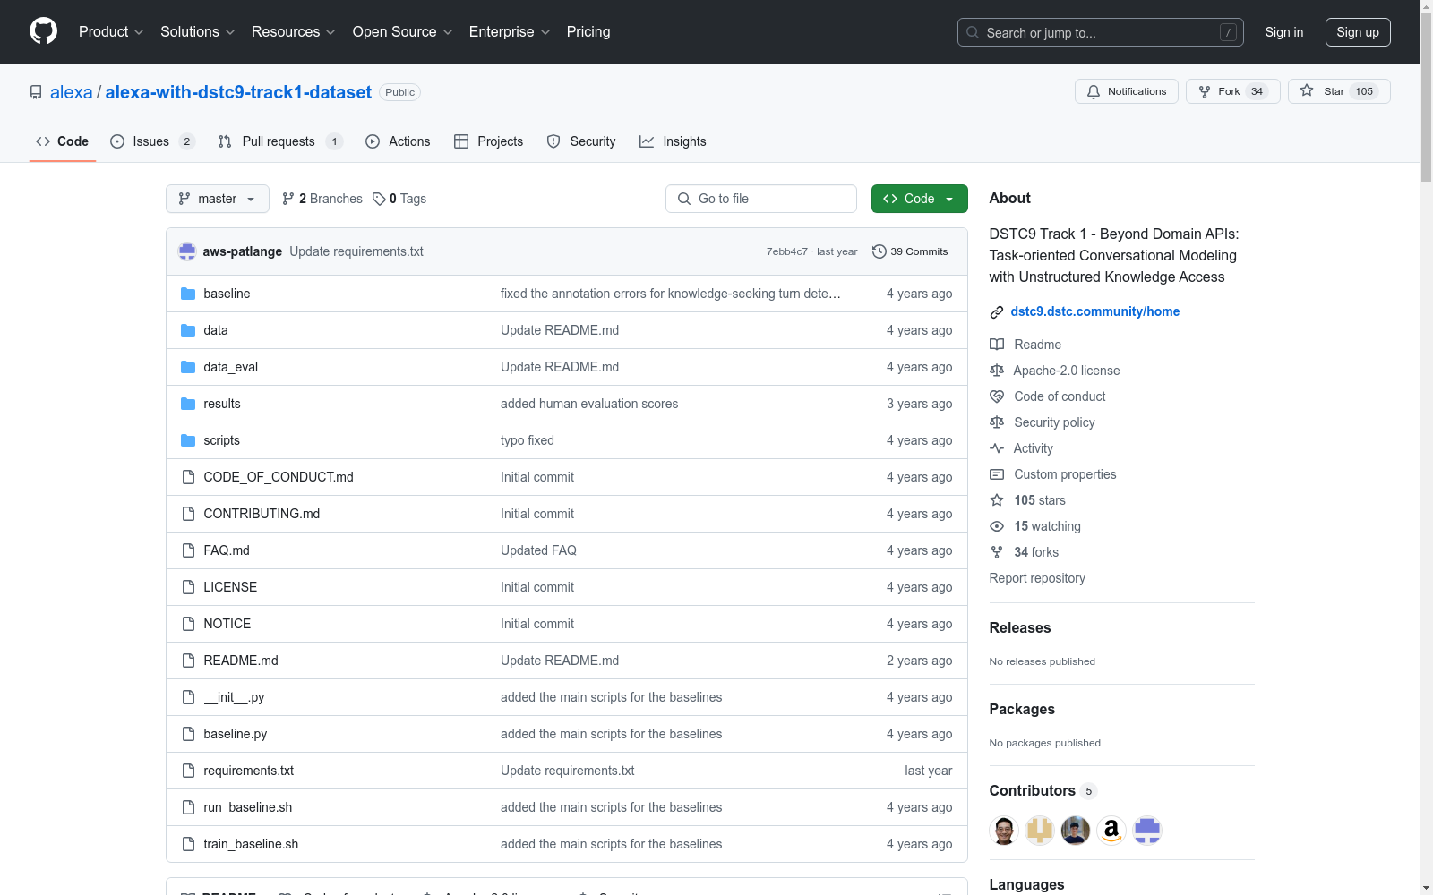Expand the Resources menu
The width and height of the screenshot is (1433, 895).
(294, 32)
